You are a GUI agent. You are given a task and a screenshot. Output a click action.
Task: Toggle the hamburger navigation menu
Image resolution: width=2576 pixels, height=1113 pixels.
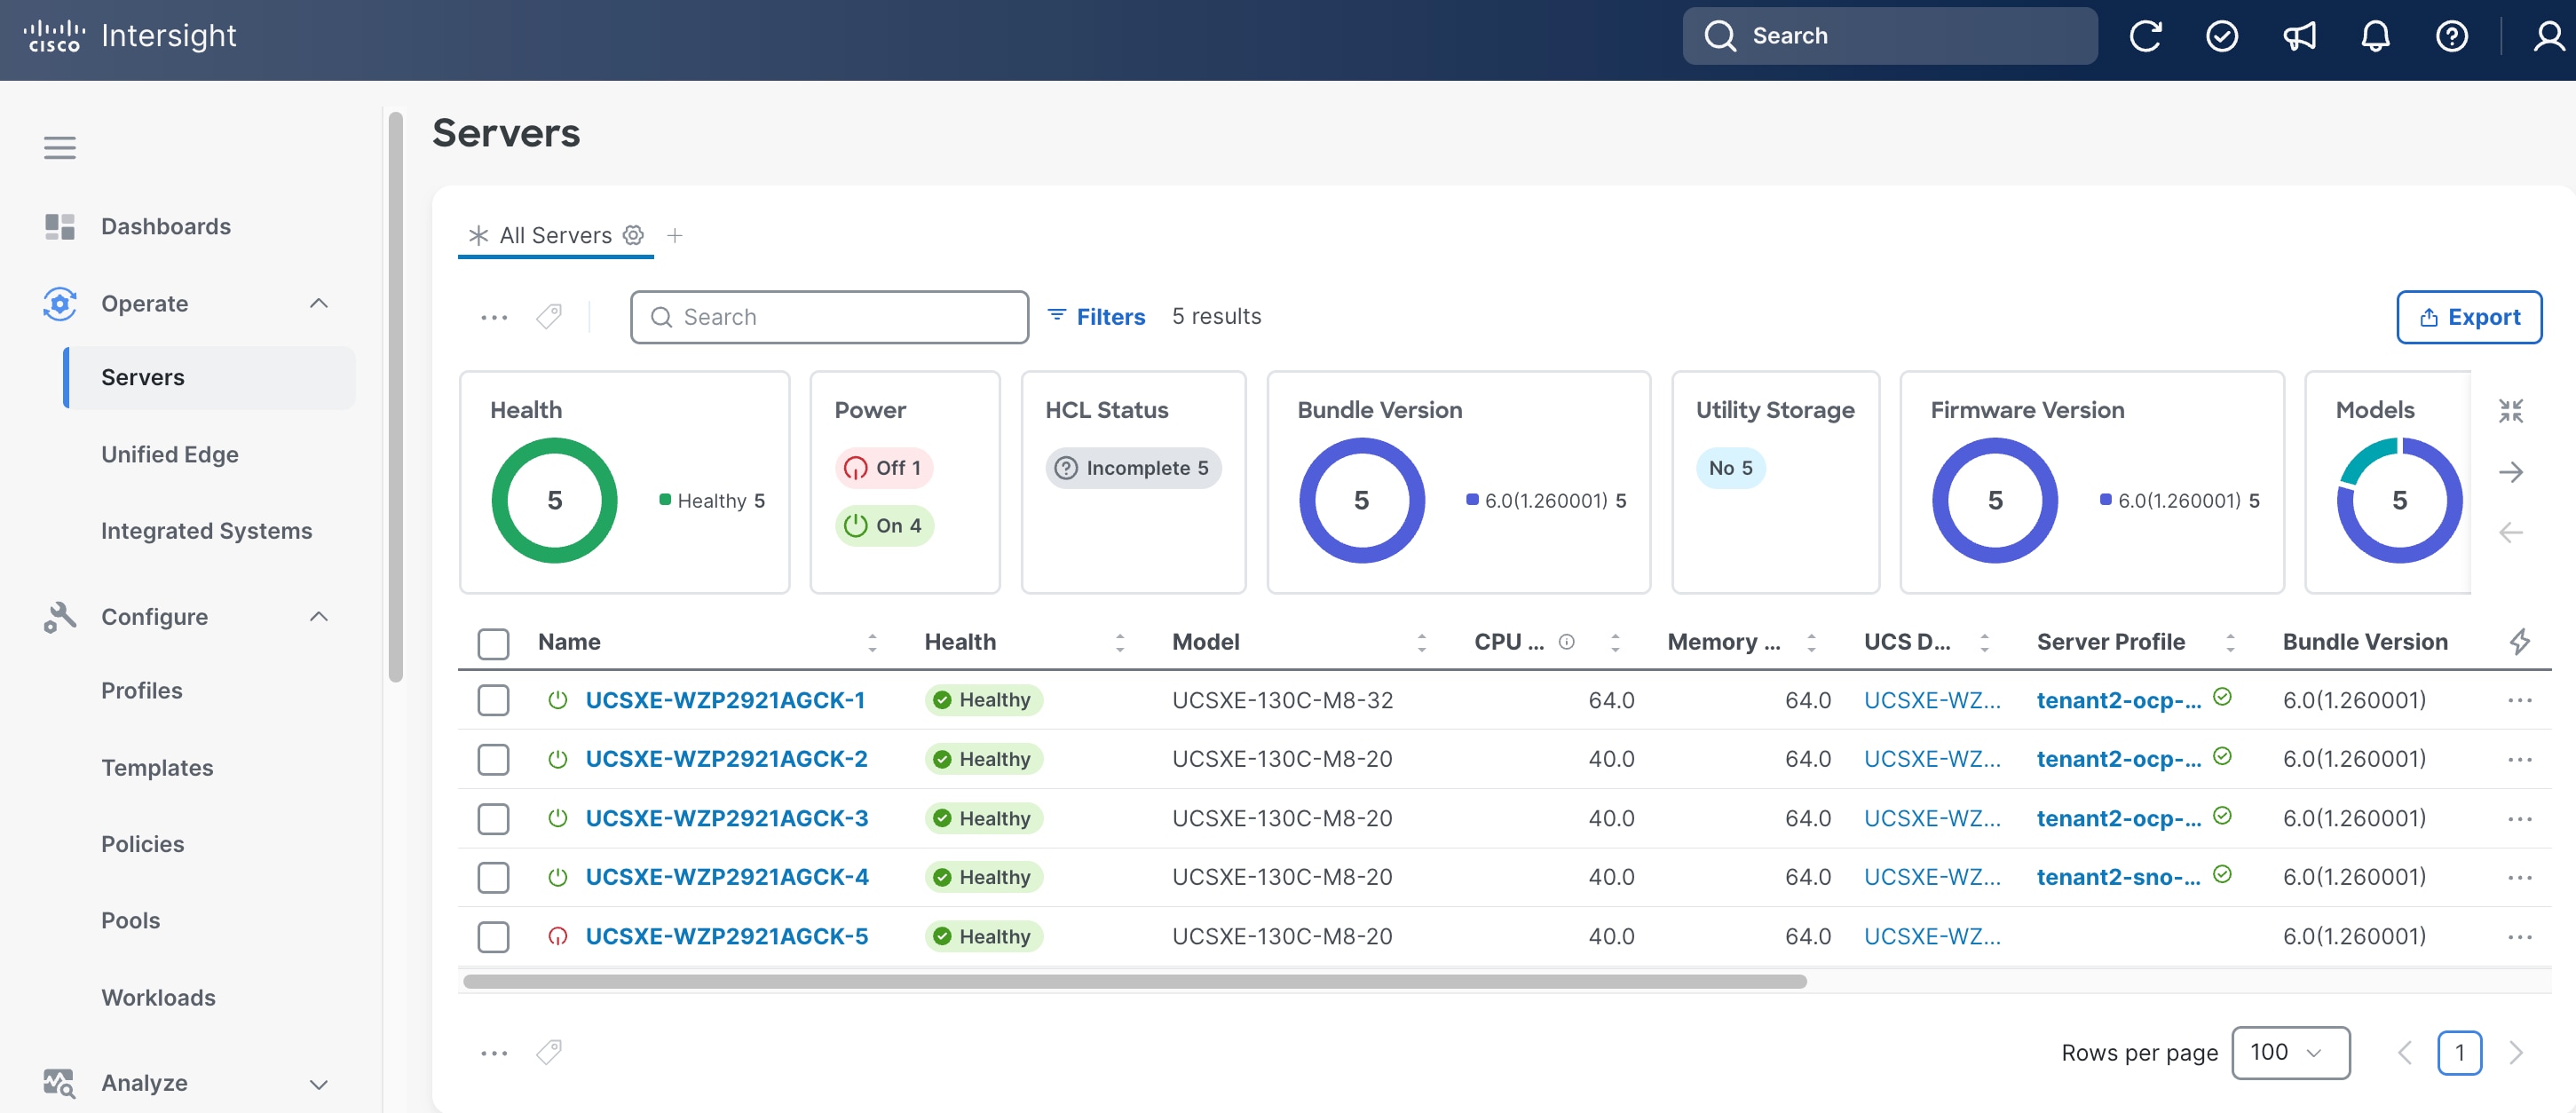pos(60,148)
